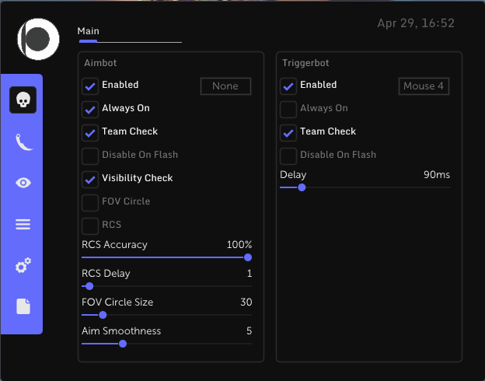The height and width of the screenshot is (381, 485).
Task: Select the eye icon in sidebar
Action: click(23, 183)
